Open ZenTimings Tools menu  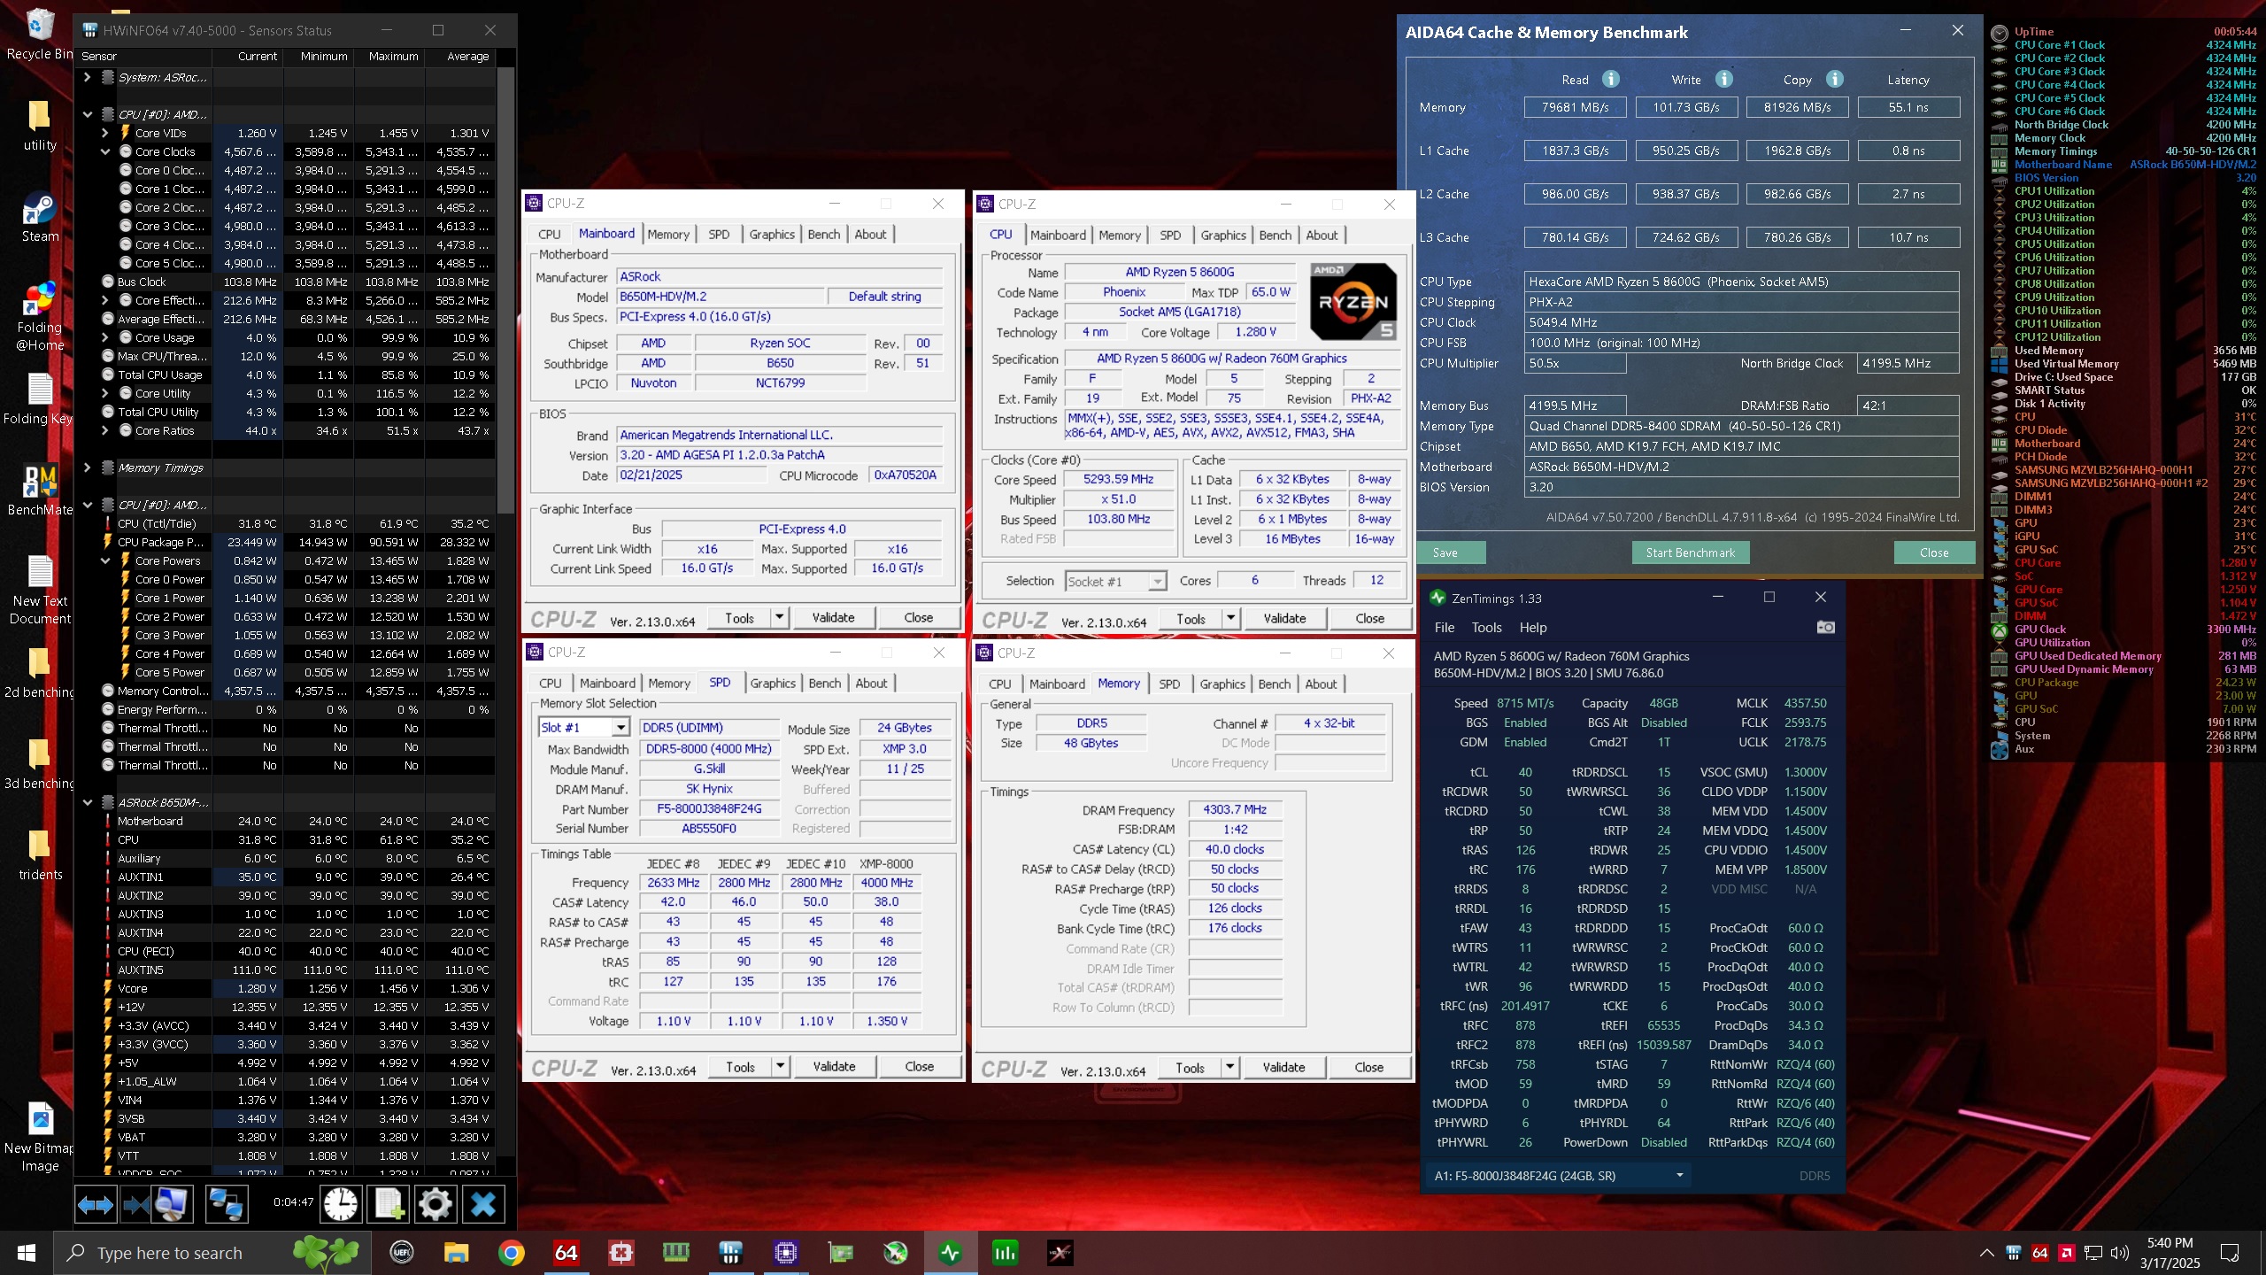coord(1486,627)
